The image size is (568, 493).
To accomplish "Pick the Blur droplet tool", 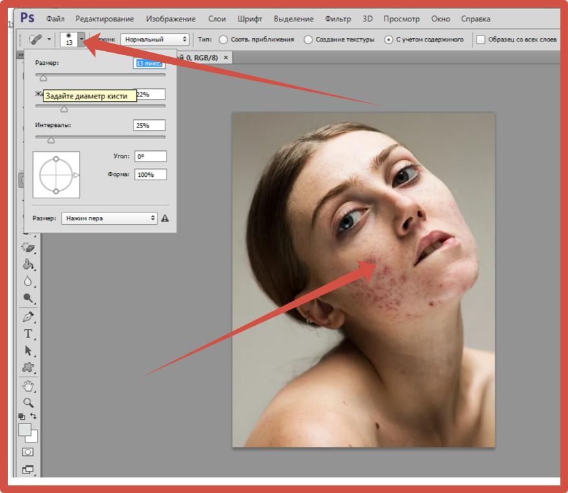I will (x=28, y=281).
